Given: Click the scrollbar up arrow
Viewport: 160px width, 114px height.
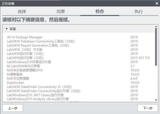Looking at the screenshot, I should [156, 26].
